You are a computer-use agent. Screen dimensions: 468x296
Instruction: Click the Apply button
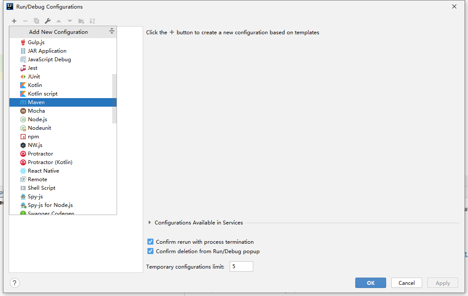coord(443,283)
